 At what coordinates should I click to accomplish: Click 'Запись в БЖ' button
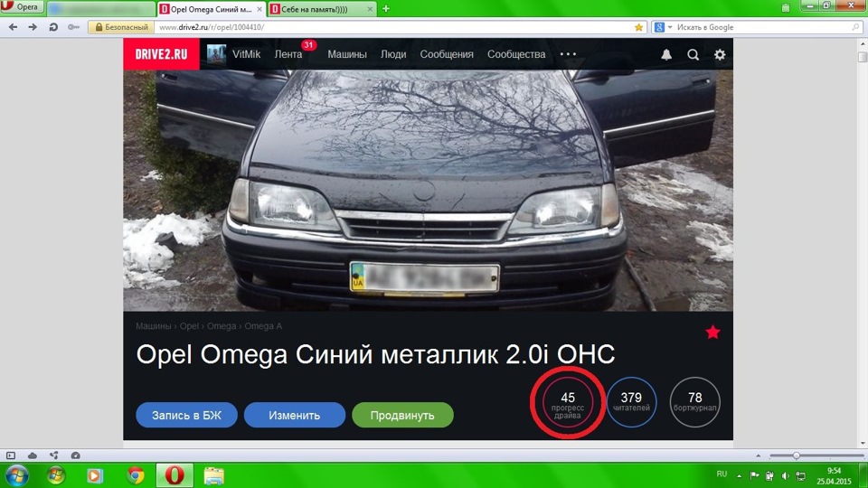point(186,415)
